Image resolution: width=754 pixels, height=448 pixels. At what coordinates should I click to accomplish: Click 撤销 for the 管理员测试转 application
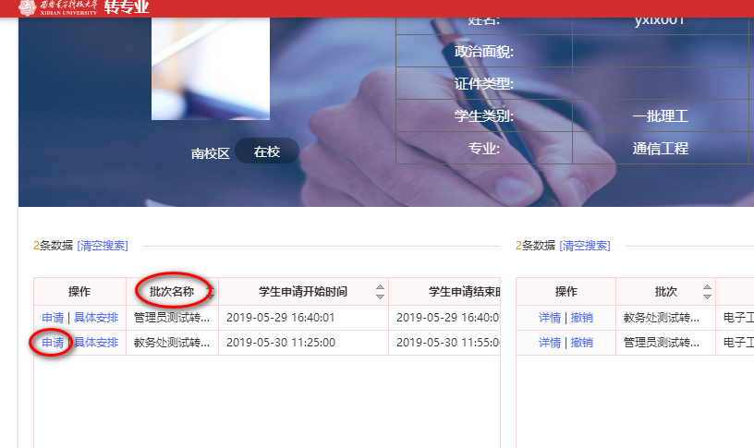(x=581, y=343)
